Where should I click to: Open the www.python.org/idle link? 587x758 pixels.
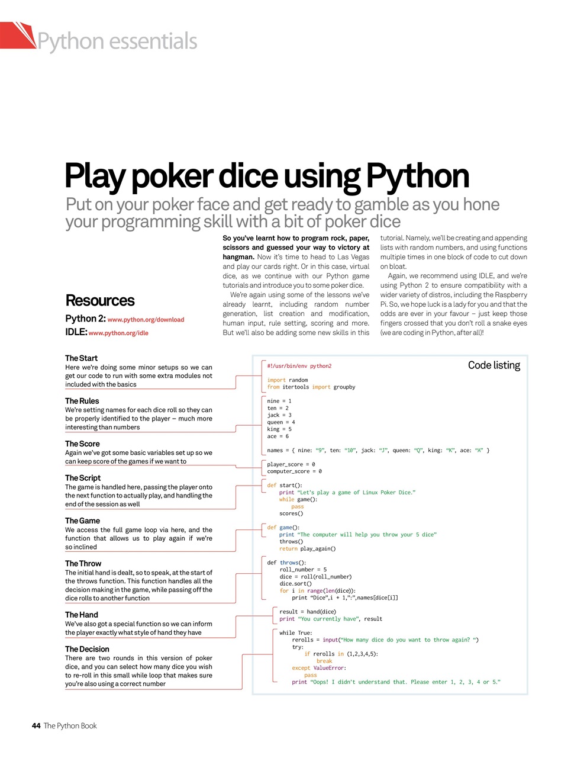[x=118, y=333]
